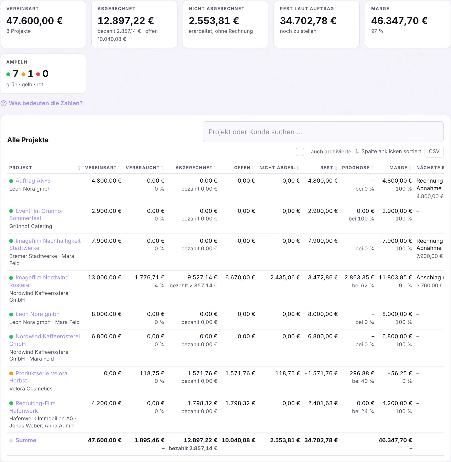
Task: Sort by Prognose column sort icon
Action: click(373, 168)
